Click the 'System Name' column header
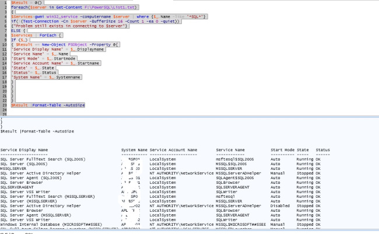Screen dimensions: 379x234 click(134, 150)
